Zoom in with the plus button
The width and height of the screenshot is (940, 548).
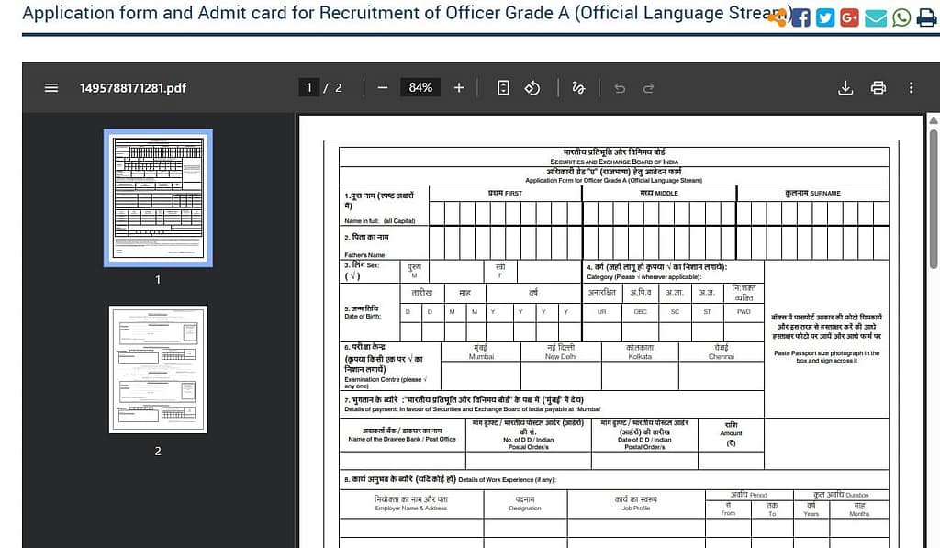click(459, 88)
